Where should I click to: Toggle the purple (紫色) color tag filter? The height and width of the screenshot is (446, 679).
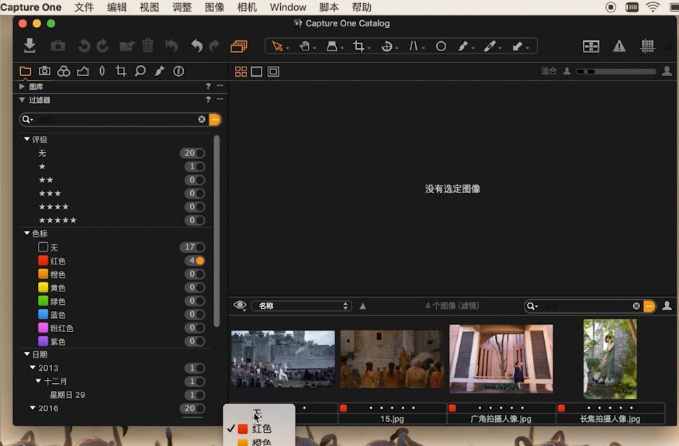199,341
